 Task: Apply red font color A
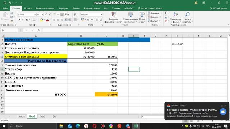pyautogui.click(x=47, y=20)
